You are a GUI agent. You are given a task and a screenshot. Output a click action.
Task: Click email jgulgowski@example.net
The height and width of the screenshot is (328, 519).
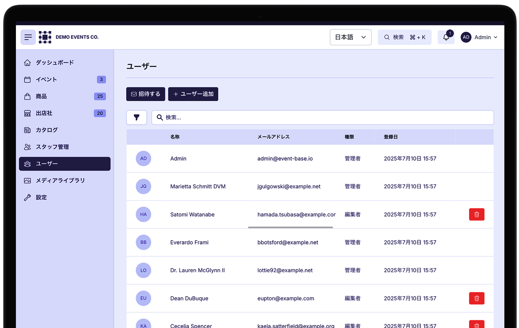[289, 186]
